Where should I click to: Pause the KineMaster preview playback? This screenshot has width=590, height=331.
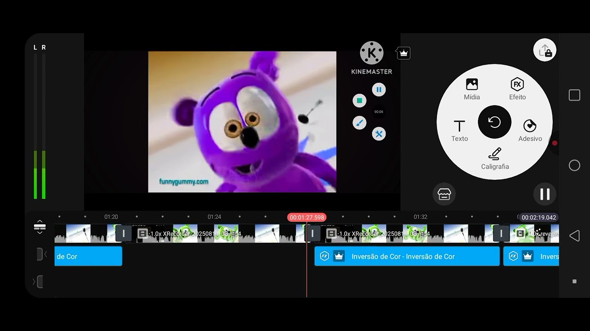pos(545,194)
